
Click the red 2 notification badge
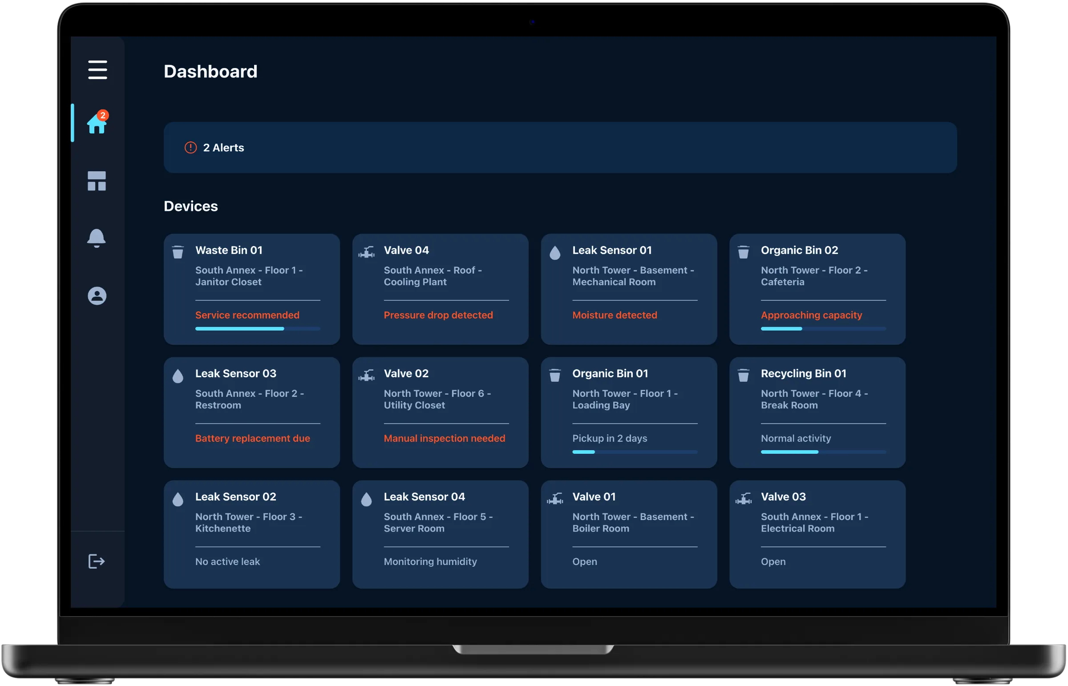tap(103, 115)
